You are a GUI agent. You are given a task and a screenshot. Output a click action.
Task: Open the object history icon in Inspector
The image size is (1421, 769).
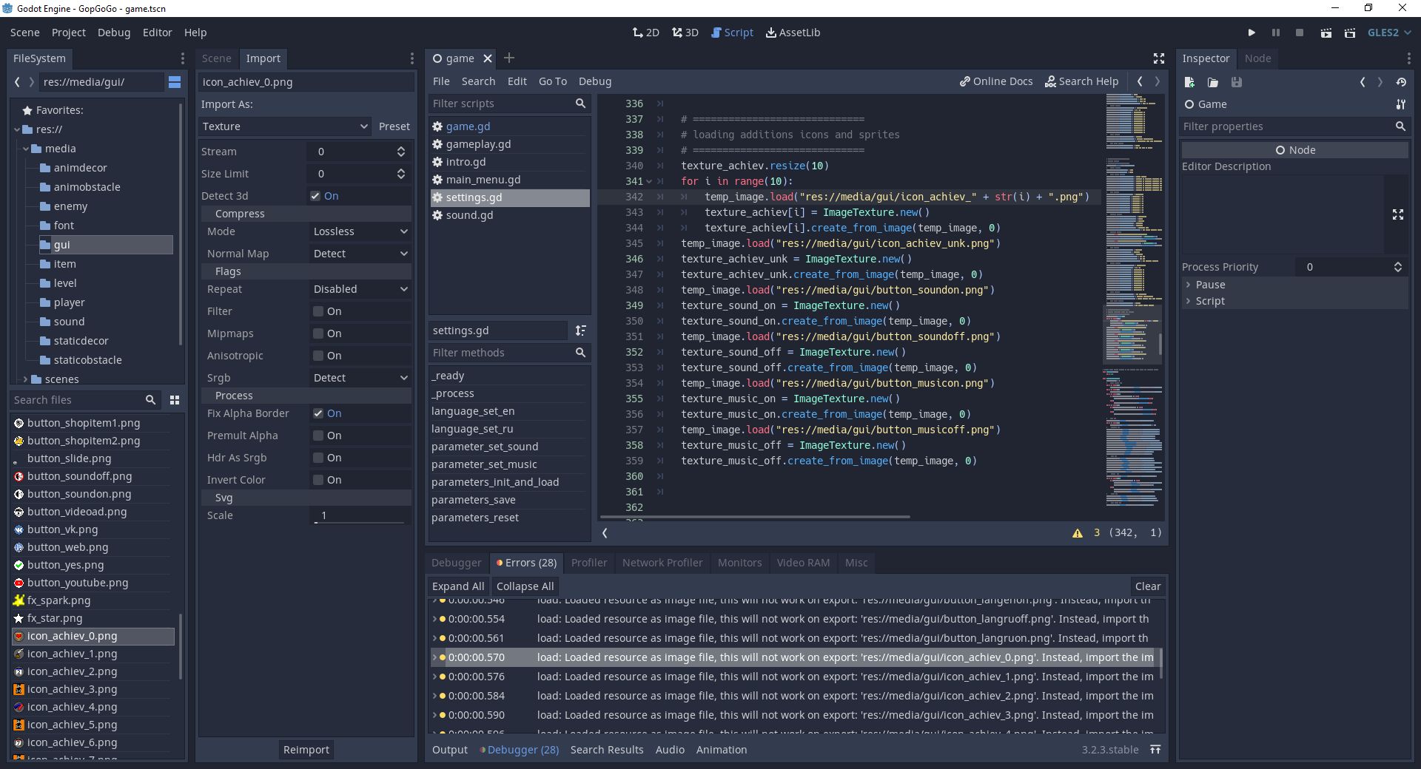coord(1401,82)
